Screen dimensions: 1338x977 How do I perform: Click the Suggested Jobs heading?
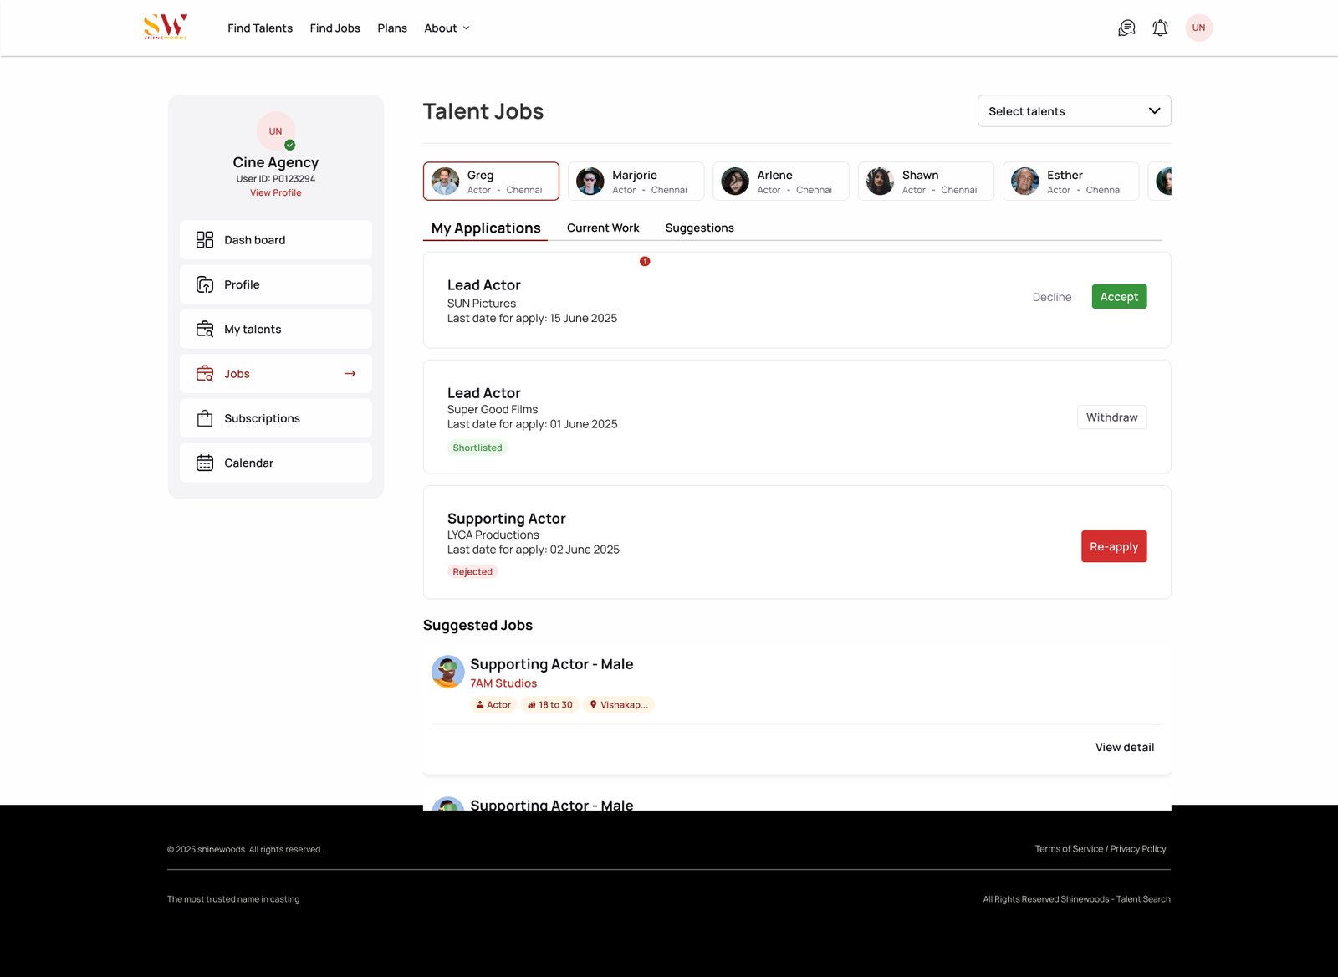477,626
